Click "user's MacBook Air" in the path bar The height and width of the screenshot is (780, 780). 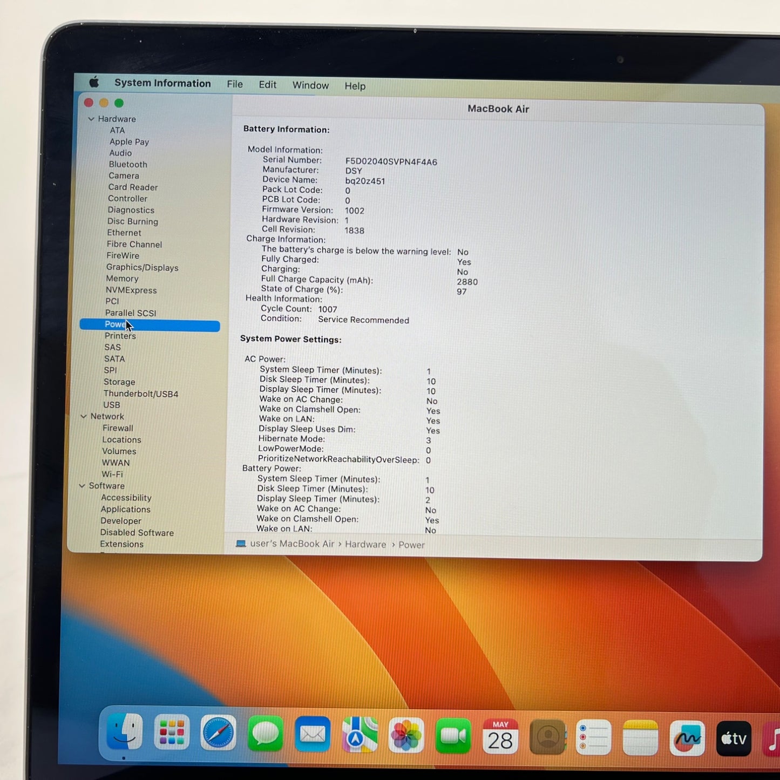point(292,544)
